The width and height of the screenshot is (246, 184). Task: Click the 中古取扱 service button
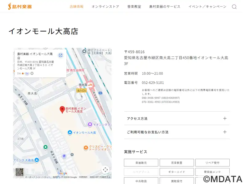pos(141,181)
